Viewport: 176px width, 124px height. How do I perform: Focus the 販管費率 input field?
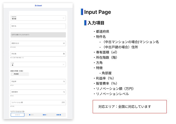(38, 92)
